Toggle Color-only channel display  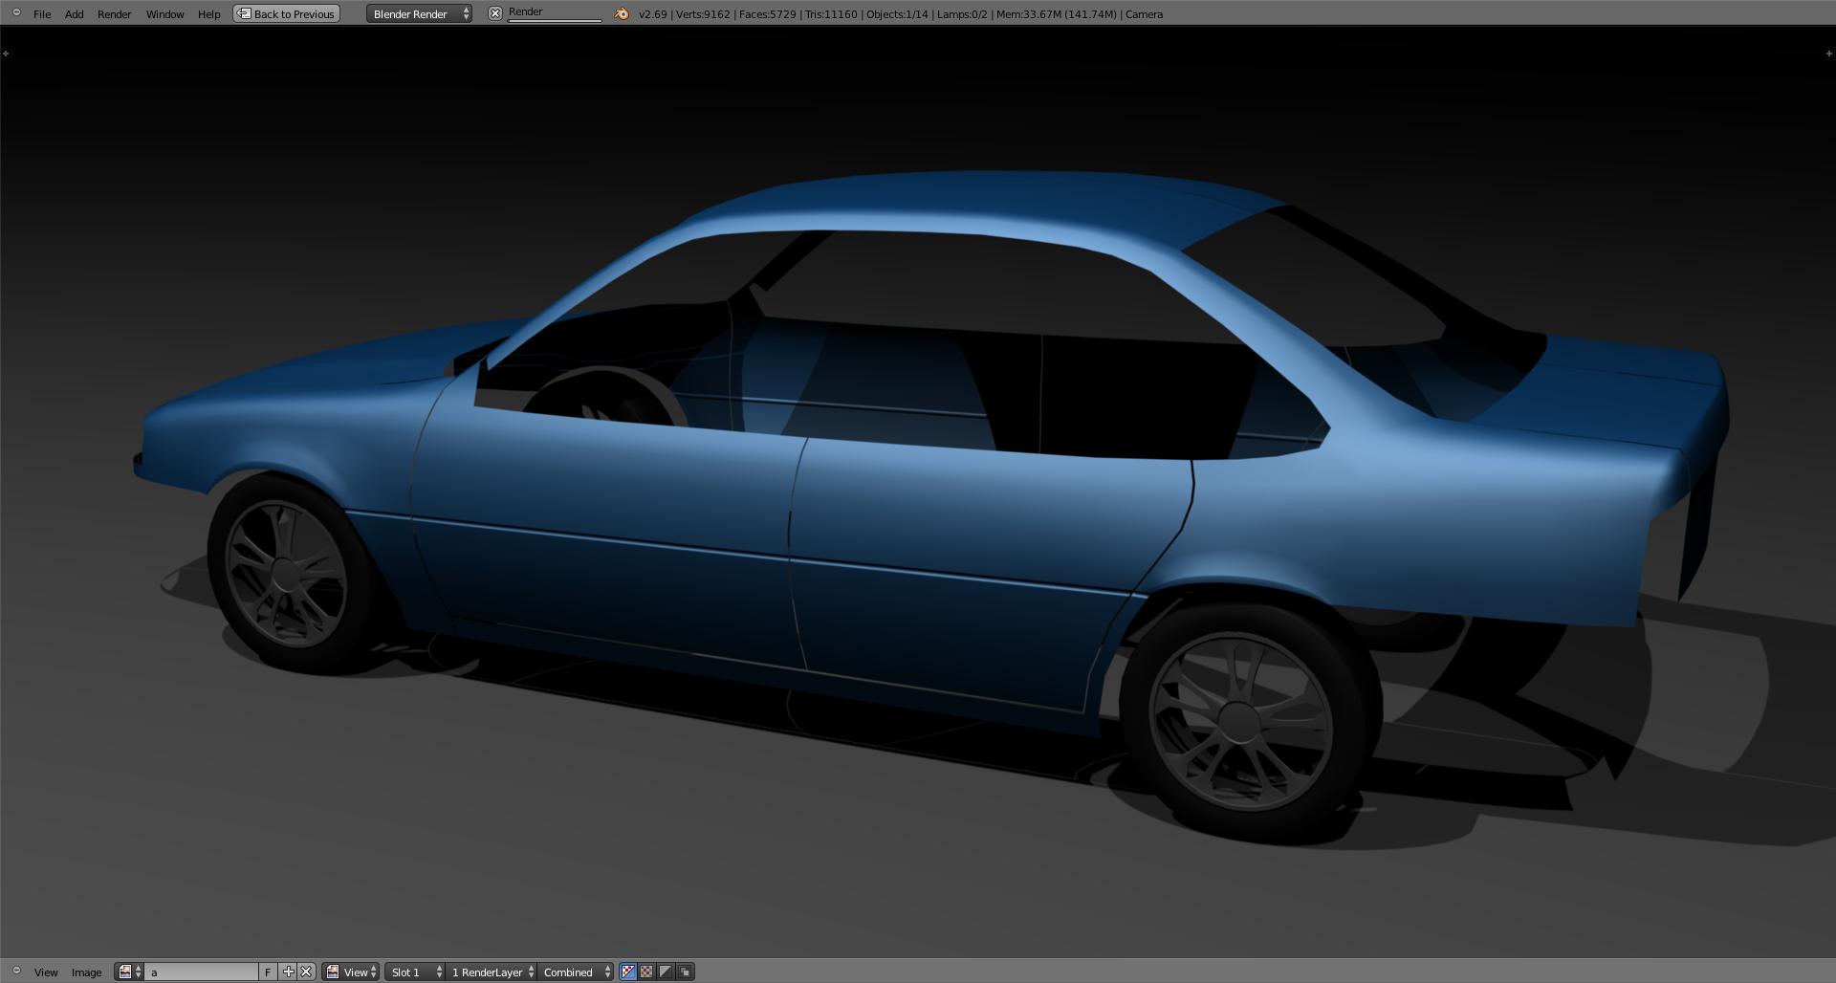point(646,972)
